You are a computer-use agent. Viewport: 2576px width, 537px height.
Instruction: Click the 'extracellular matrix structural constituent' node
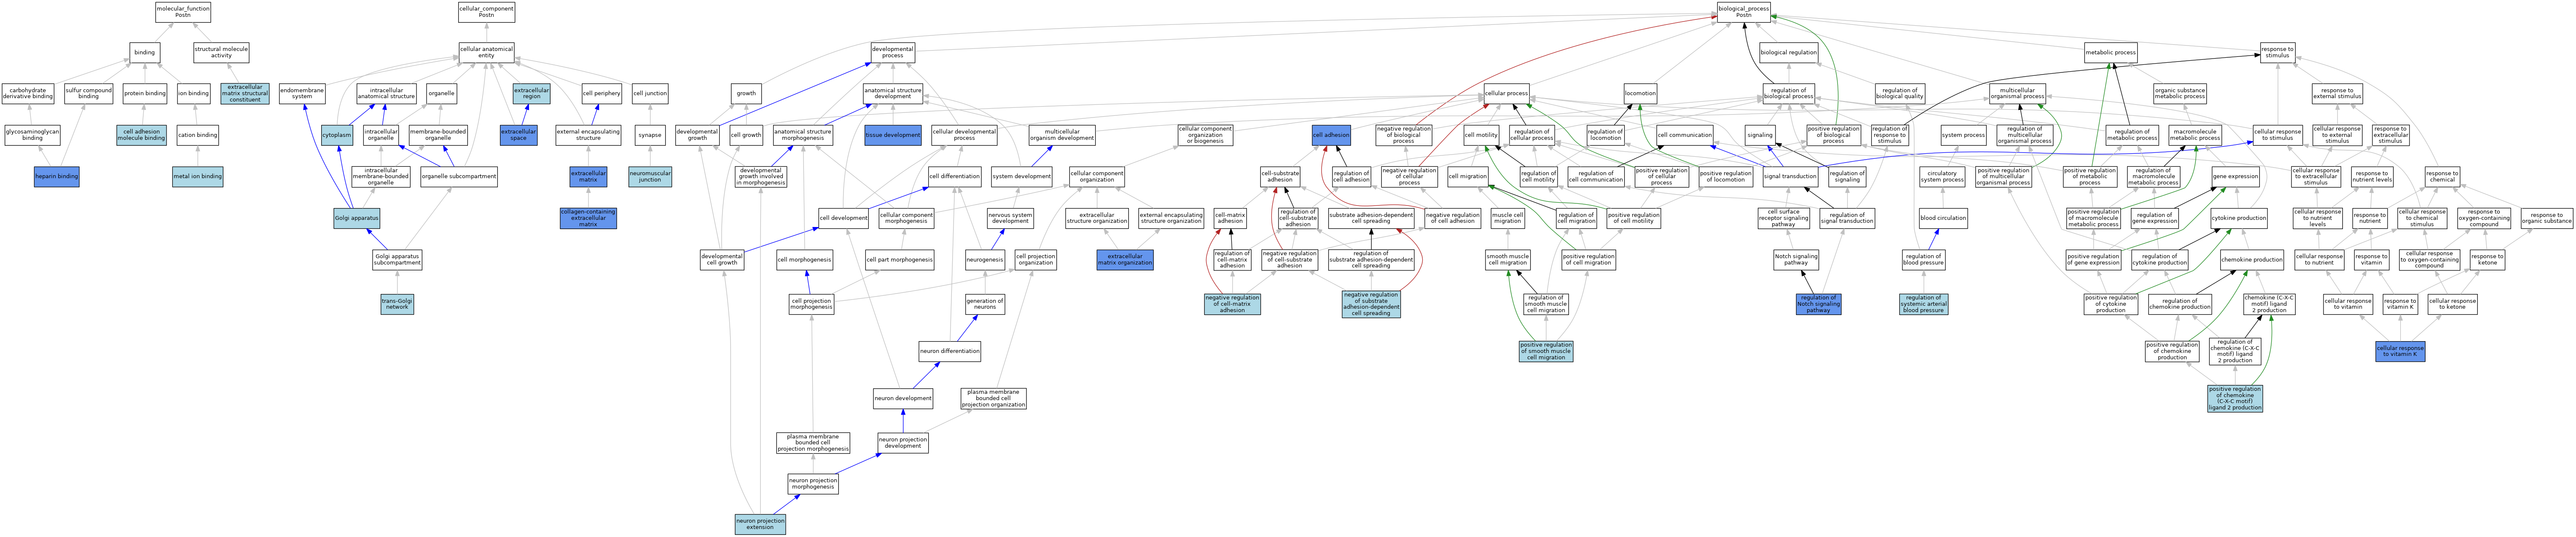[x=245, y=94]
